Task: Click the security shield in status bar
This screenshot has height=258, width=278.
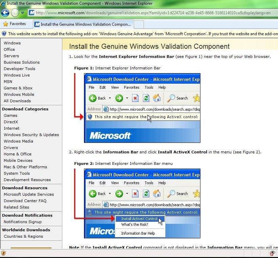Action: 3,253
